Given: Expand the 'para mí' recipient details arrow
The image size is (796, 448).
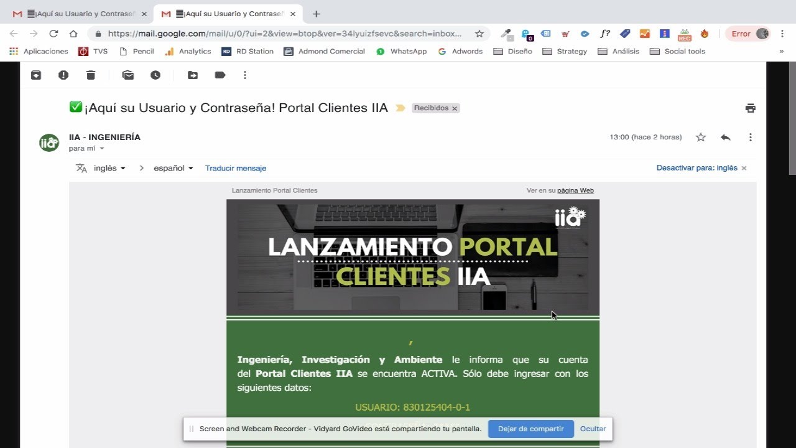Looking at the screenshot, I should (102, 149).
